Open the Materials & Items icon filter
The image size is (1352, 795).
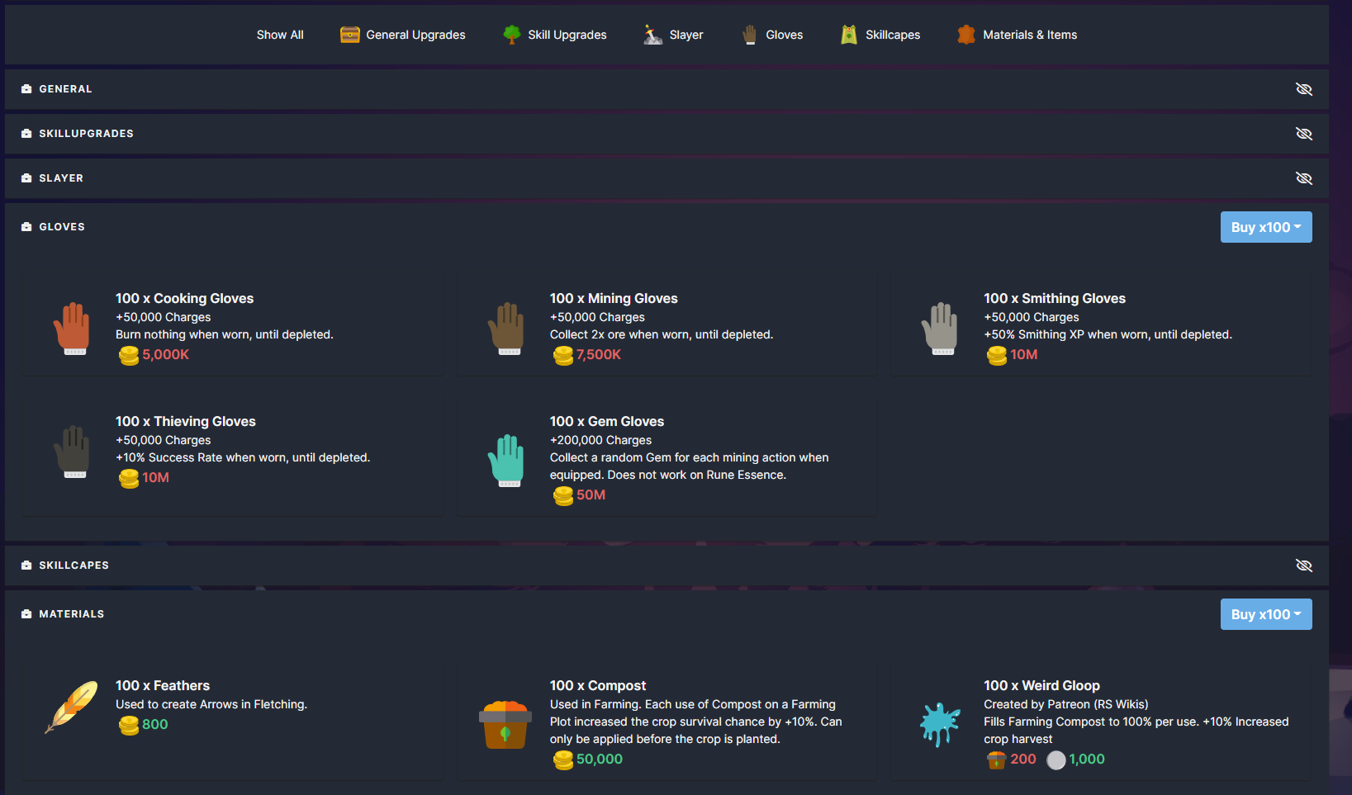point(965,34)
